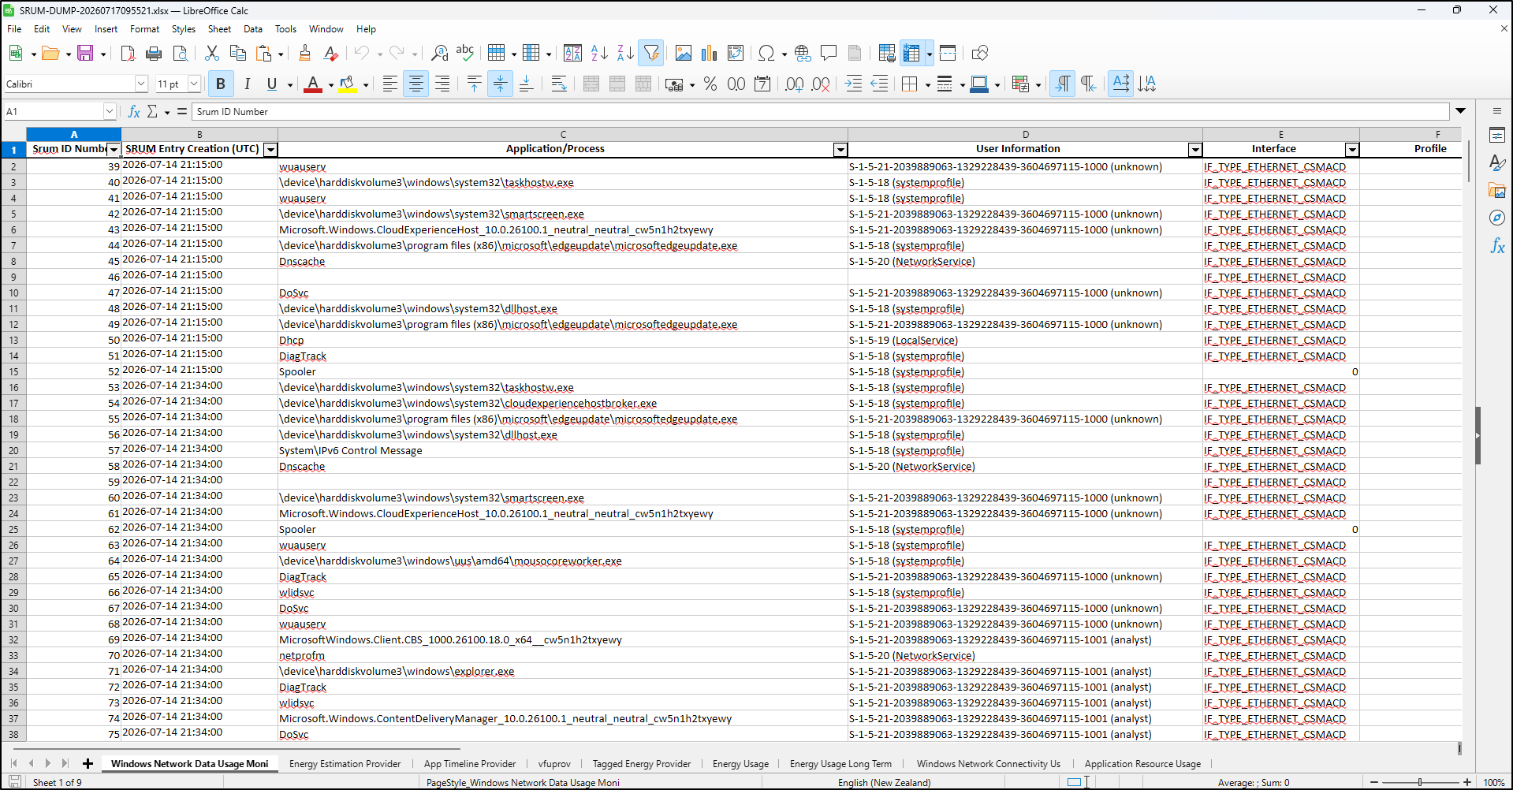
Task: Toggle Freeze Rows and Columns
Action: pyautogui.click(x=911, y=54)
